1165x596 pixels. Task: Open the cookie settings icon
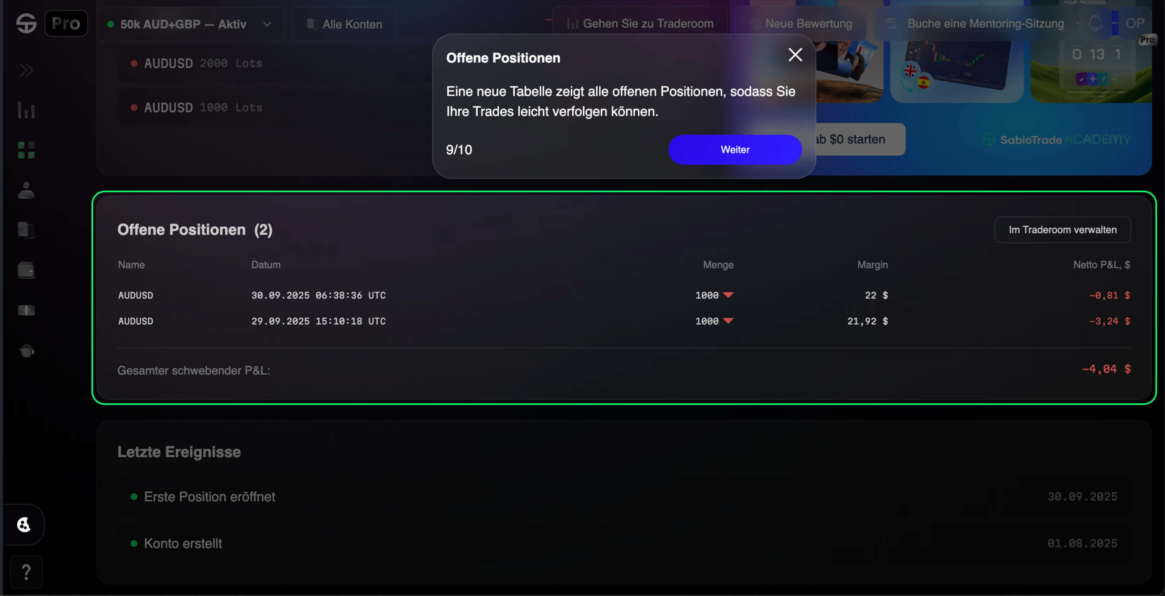click(24, 525)
